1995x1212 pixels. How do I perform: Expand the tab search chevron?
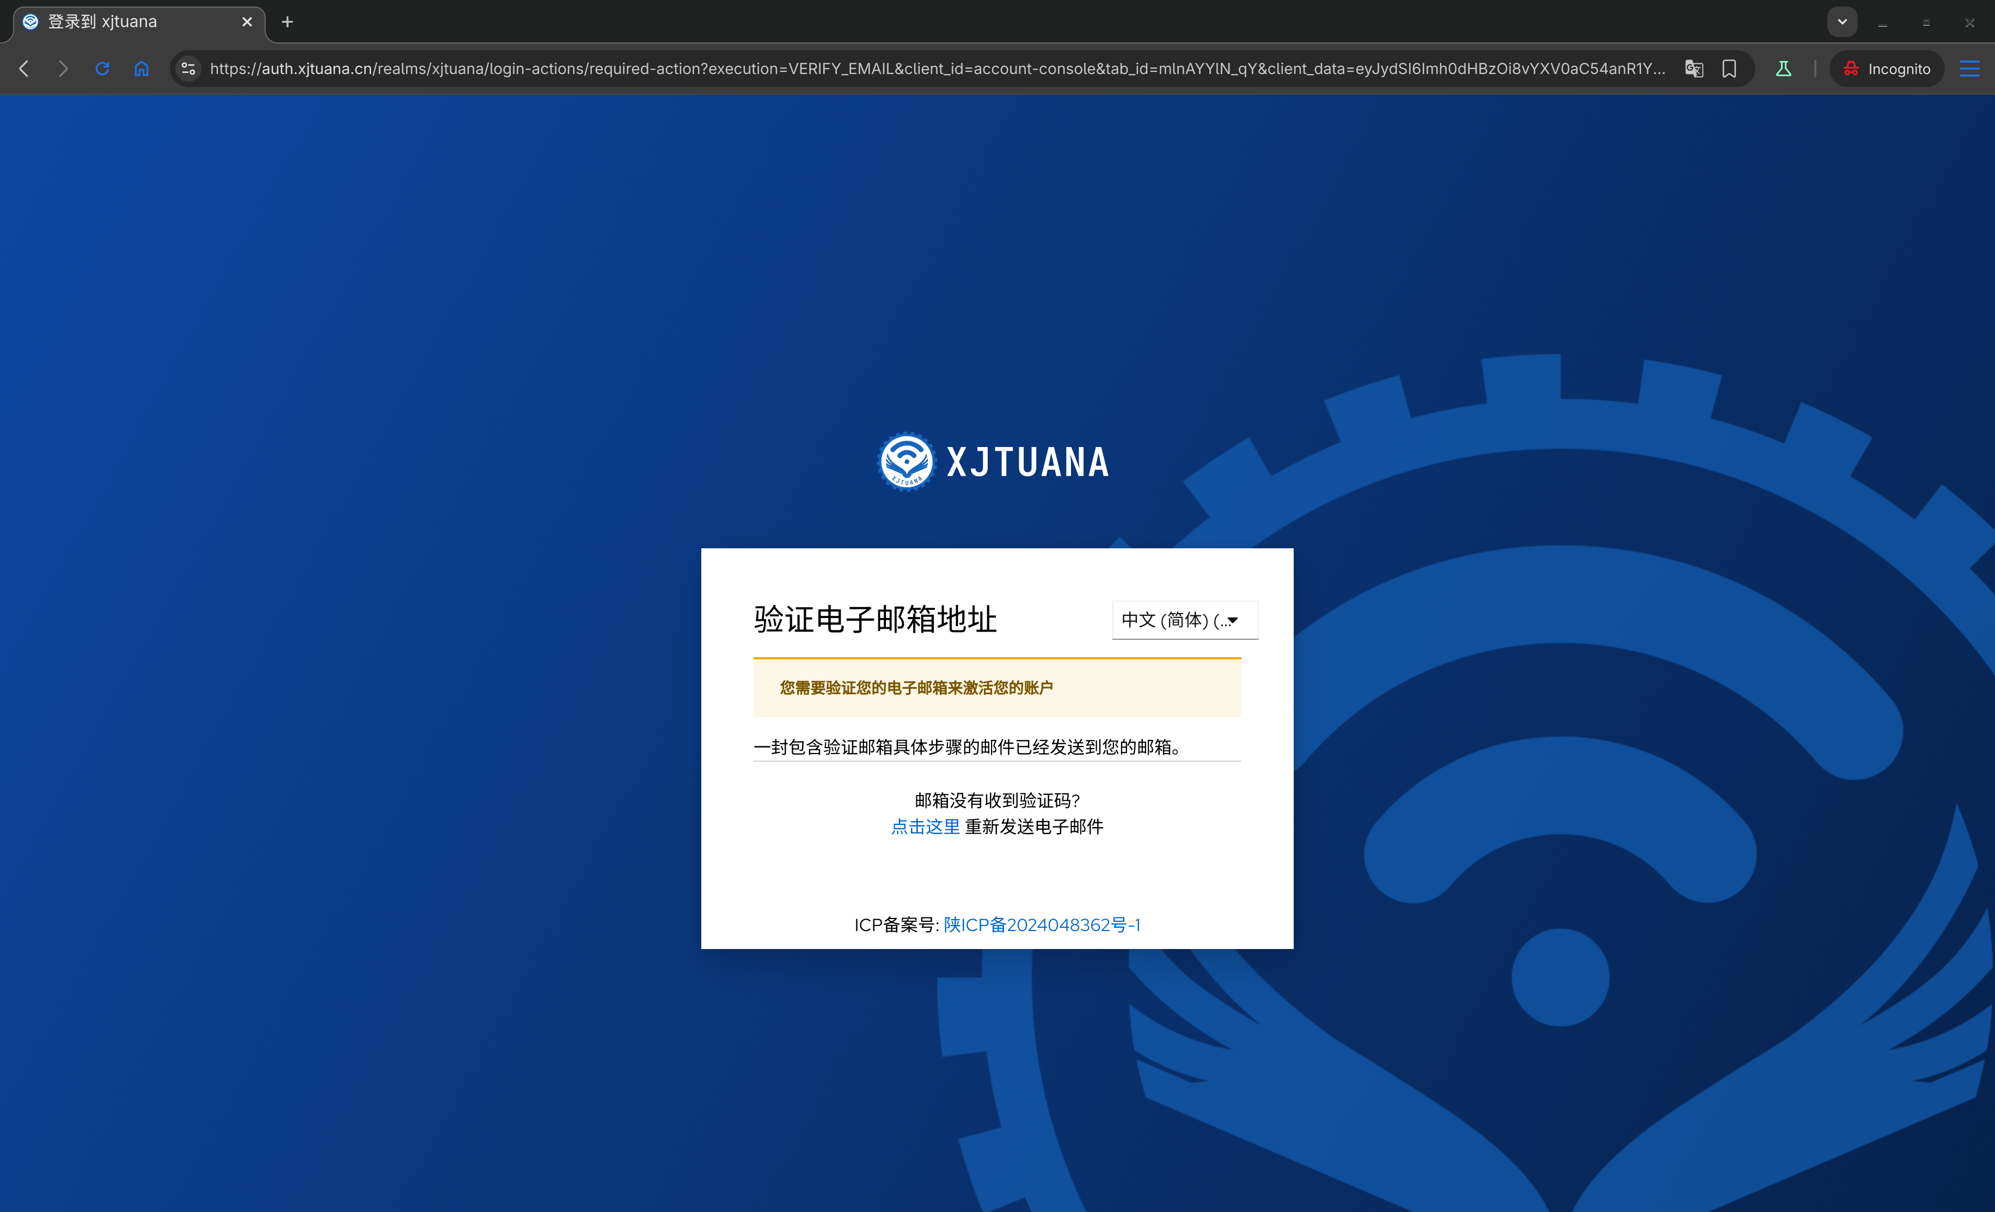click(x=1842, y=22)
